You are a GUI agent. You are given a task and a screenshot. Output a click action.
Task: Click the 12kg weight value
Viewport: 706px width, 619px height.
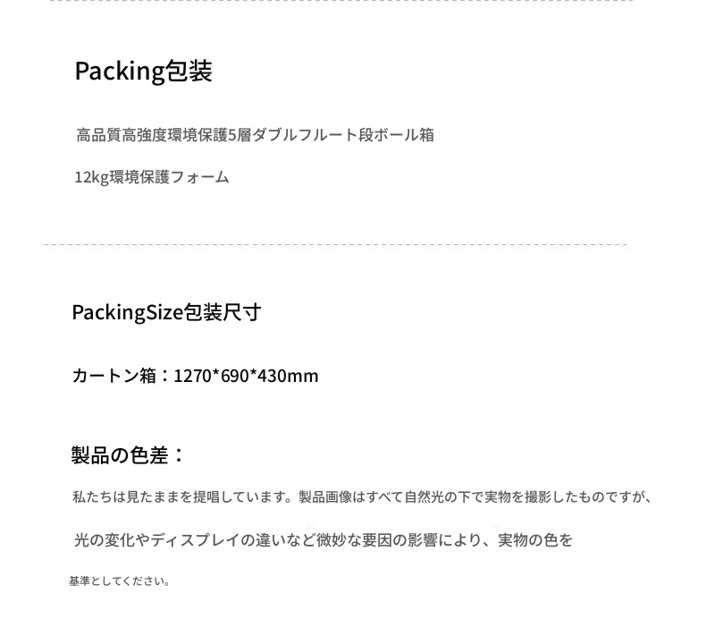pos(91,178)
